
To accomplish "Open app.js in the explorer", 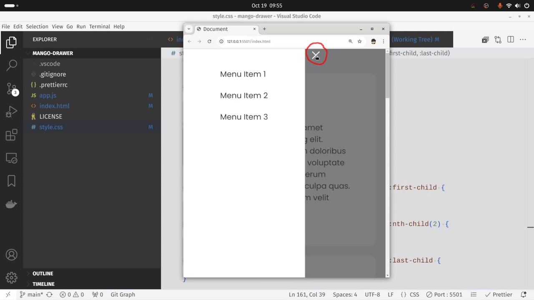I will click(x=92, y=95).
